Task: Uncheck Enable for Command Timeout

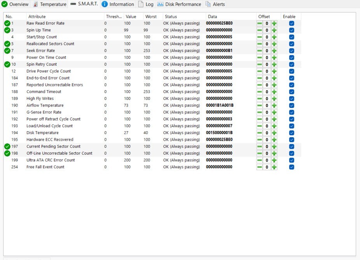Action: 292,92
